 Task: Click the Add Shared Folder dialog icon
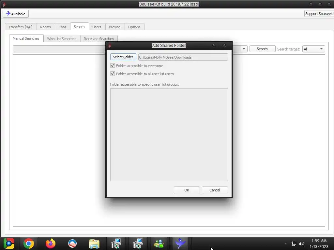pyautogui.click(x=110, y=46)
